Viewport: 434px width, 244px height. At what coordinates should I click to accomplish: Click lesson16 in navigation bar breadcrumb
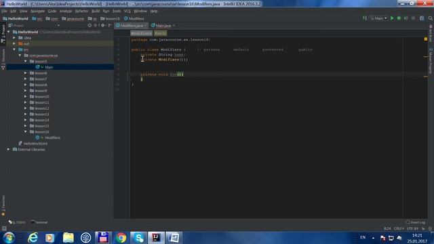pyautogui.click(x=110, y=18)
